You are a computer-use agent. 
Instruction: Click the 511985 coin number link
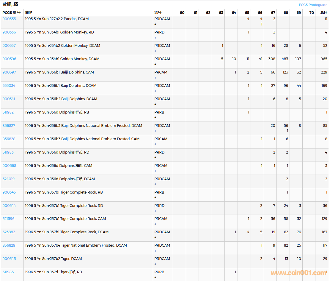pos(8,272)
